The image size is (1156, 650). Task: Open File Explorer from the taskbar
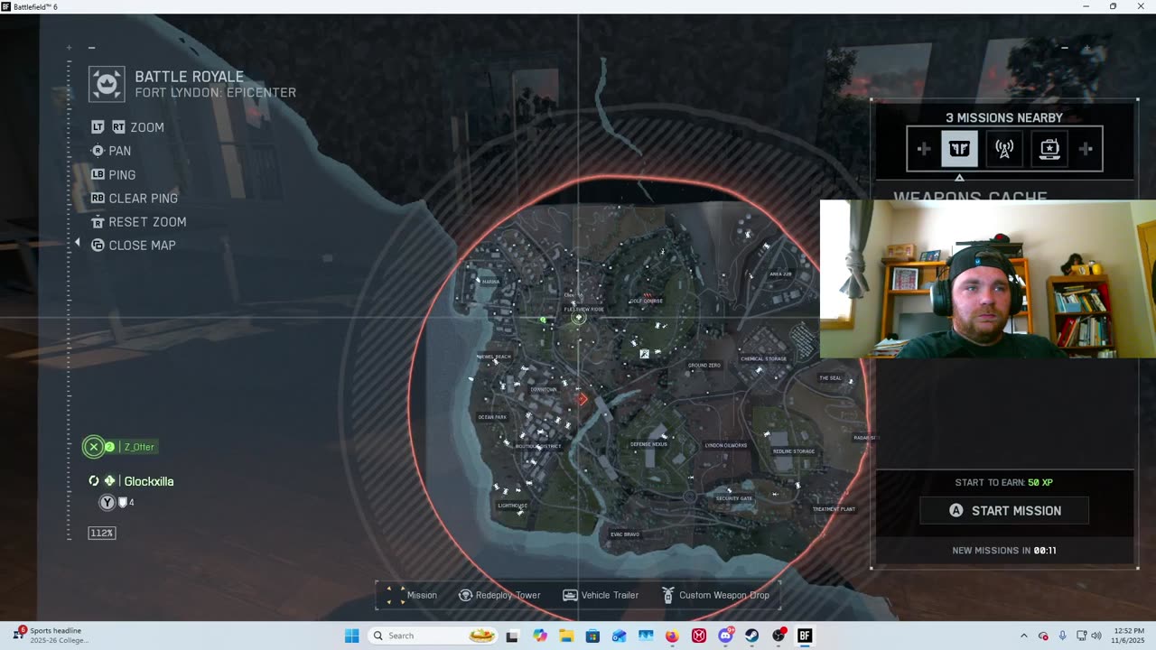566,636
